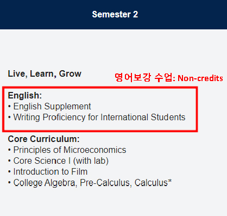Select Core Science I (with lab)
Image resolution: width=227 pixels, height=216 pixels.
click(x=61, y=161)
